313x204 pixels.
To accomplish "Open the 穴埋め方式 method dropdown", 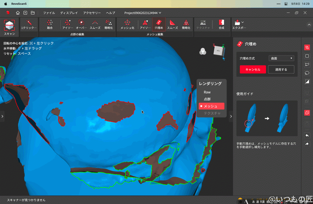I will (x=281, y=58).
